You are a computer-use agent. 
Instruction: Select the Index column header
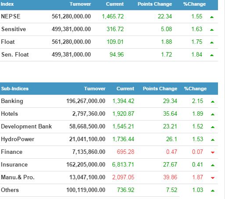7,4
